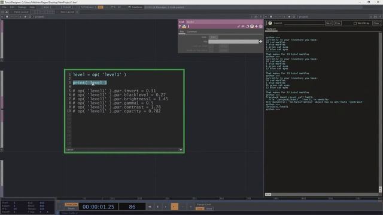
Task: Click commented line with par.opacity = 0.782
Action: click(117, 111)
